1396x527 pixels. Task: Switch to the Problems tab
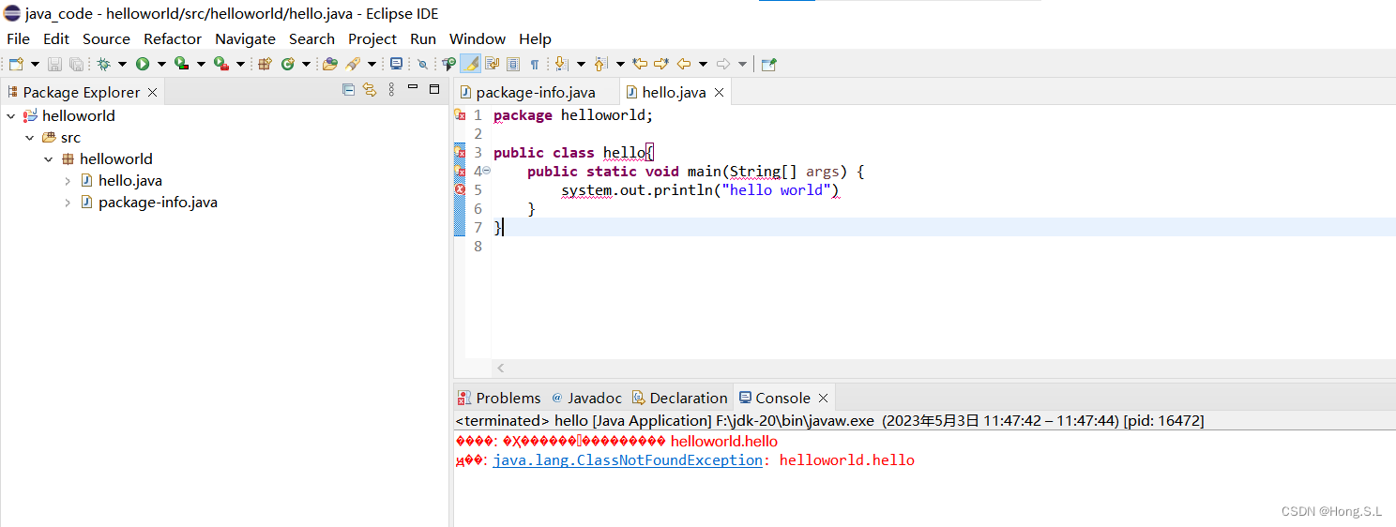click(499, 398)
